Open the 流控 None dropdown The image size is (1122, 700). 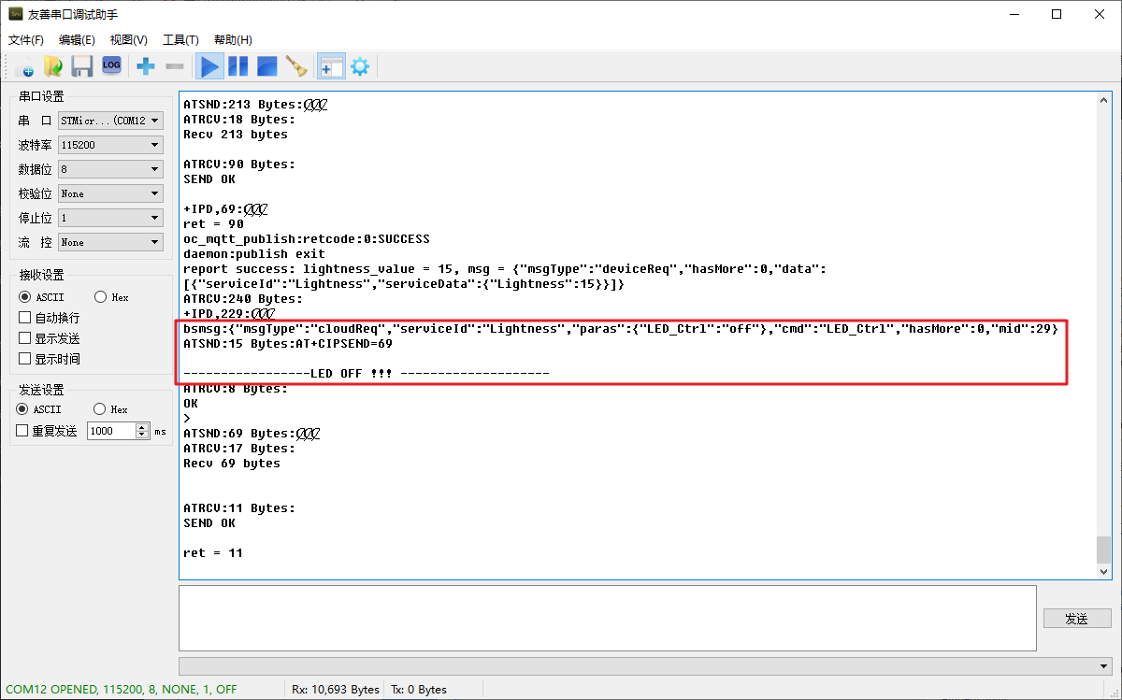(x=110, y=242)
